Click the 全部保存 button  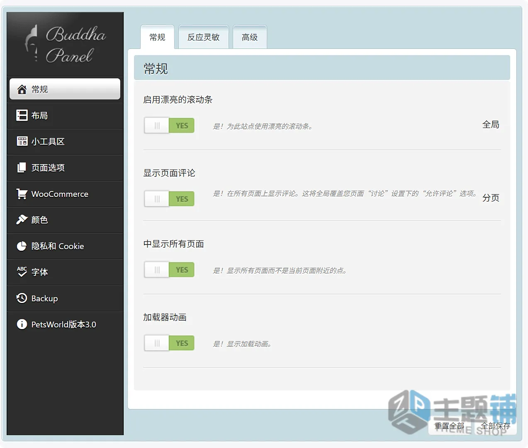[x=496, y=426]
